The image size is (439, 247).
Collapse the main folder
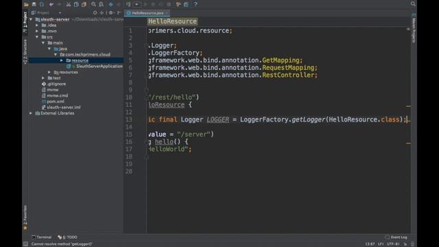[43, 43]
